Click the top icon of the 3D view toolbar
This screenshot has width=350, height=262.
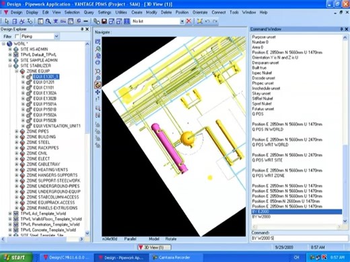[98, 42]
